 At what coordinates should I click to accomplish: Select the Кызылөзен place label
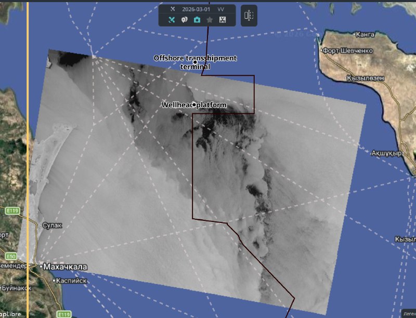point(368,78)
